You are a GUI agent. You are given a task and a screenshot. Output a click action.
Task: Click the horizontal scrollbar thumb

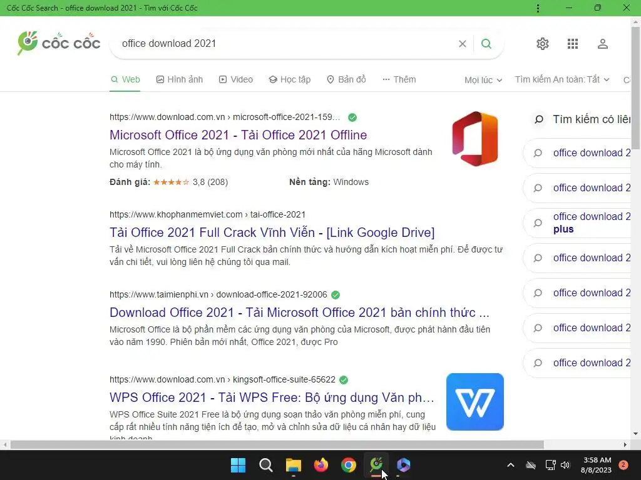click(x=277, y=444)
